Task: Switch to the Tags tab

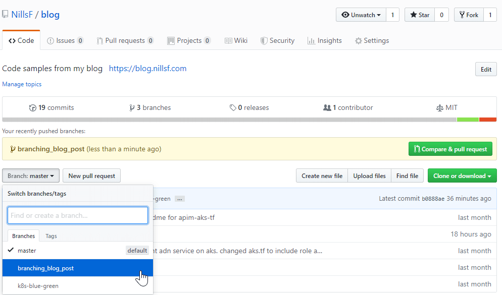Action: coord(51,236)
